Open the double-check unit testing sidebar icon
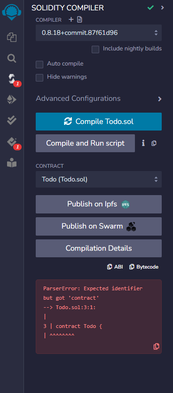 [x=12, y=121]
